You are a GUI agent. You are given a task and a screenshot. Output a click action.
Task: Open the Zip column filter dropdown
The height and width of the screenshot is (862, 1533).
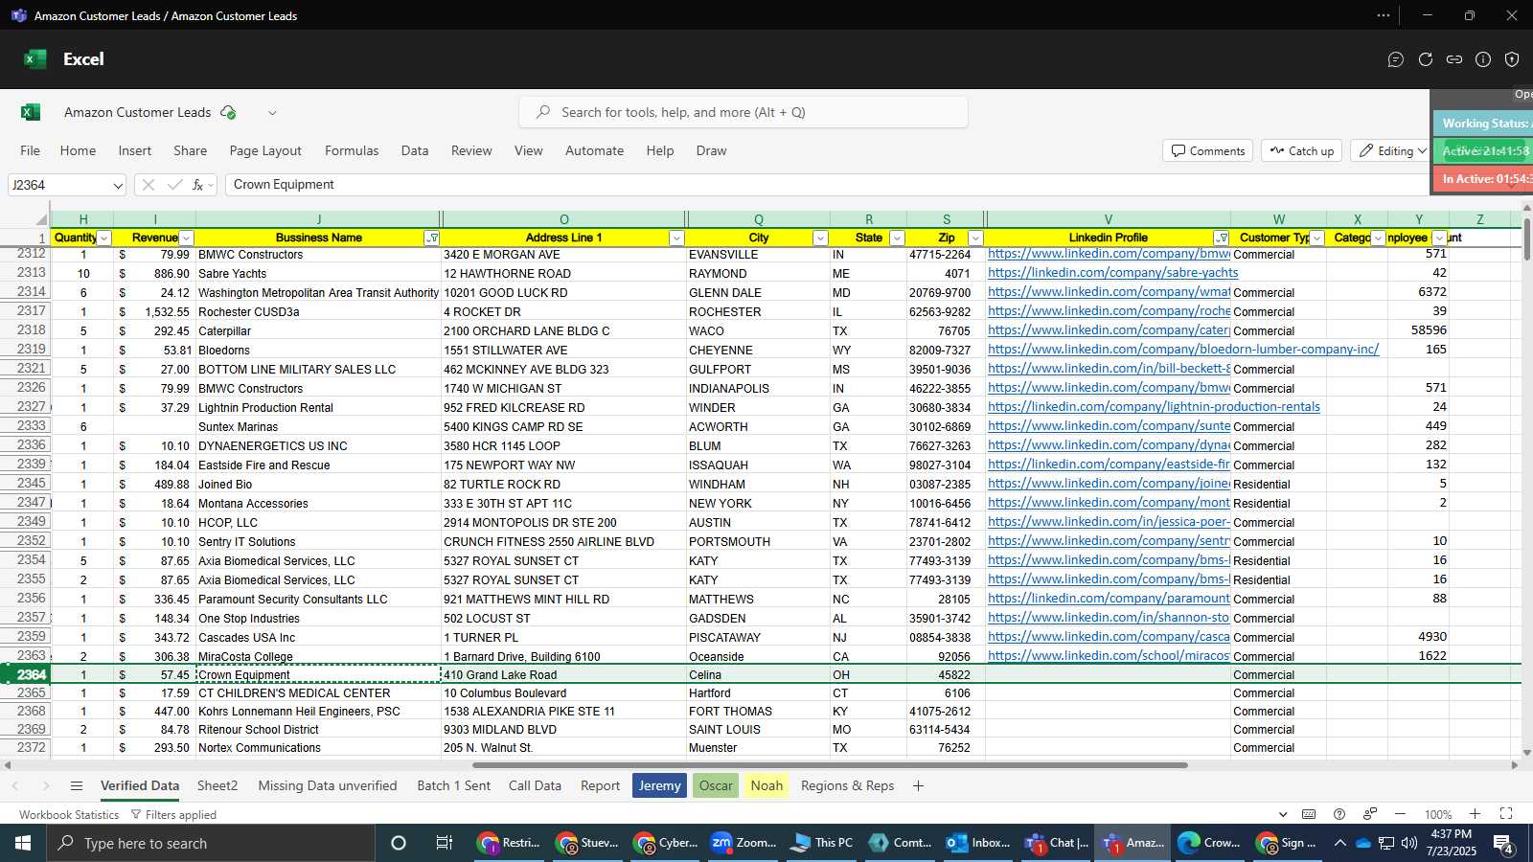(x=975, y=238)
